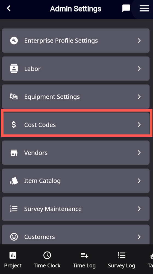This screenshot has width=153, height=274.
Task: Open the chat message icon
Action: [126, 8]
